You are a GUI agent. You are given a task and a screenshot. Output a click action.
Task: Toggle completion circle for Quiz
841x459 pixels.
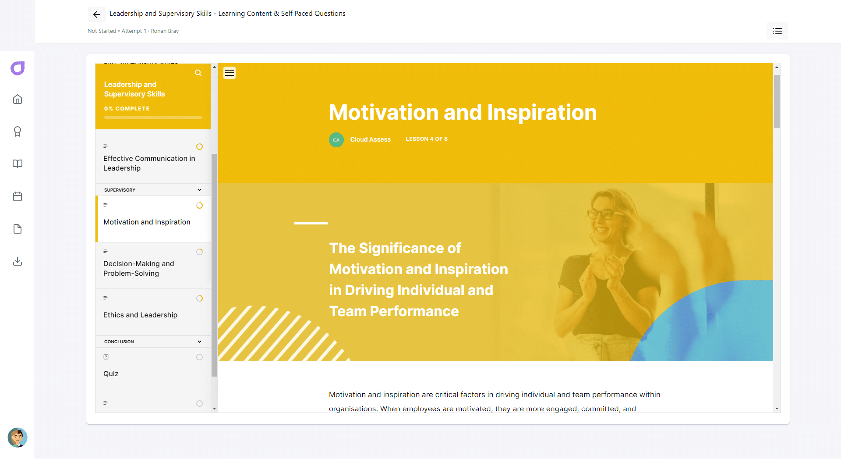click(200, 357)
